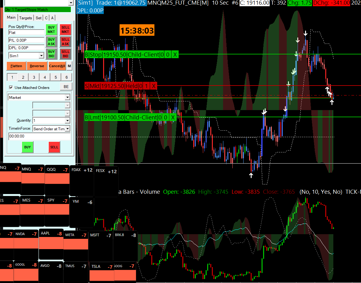Screen dimensions: 361x283
Task: Flatten the current position
Action: [x=16, y=66]
